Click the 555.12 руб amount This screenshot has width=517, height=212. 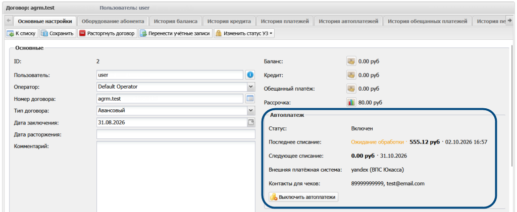coord(425,142)
